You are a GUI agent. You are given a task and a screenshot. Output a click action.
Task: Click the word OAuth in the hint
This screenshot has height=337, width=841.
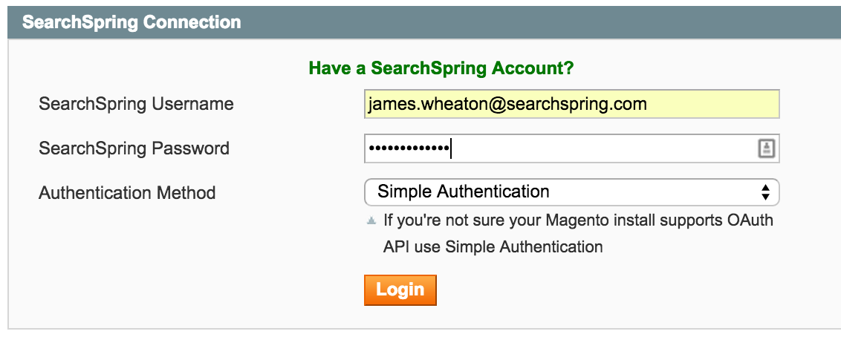pos(748,220)
